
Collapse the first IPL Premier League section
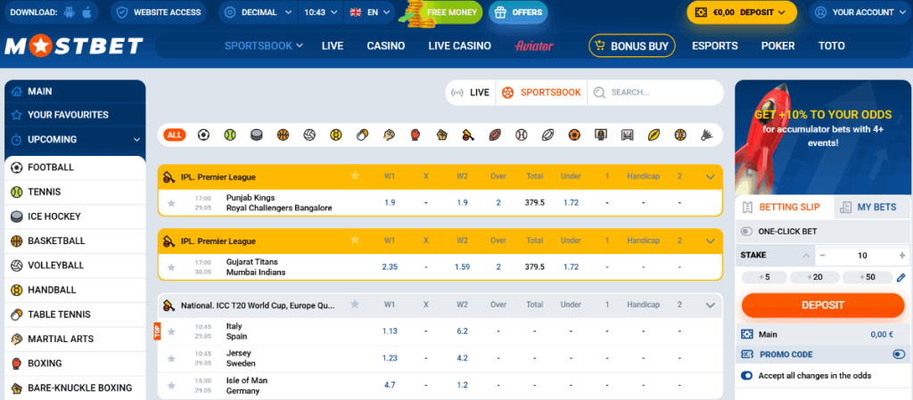click(x=710, y=176)
